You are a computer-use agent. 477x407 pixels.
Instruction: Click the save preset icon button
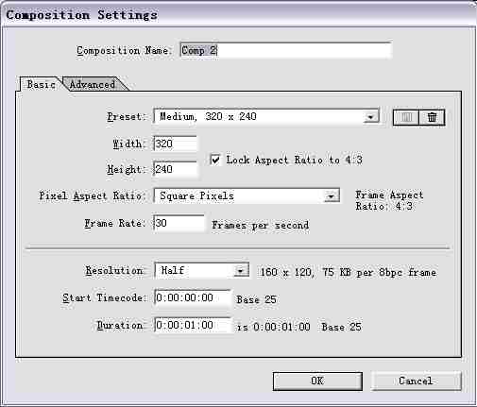(x=406, y=117)
